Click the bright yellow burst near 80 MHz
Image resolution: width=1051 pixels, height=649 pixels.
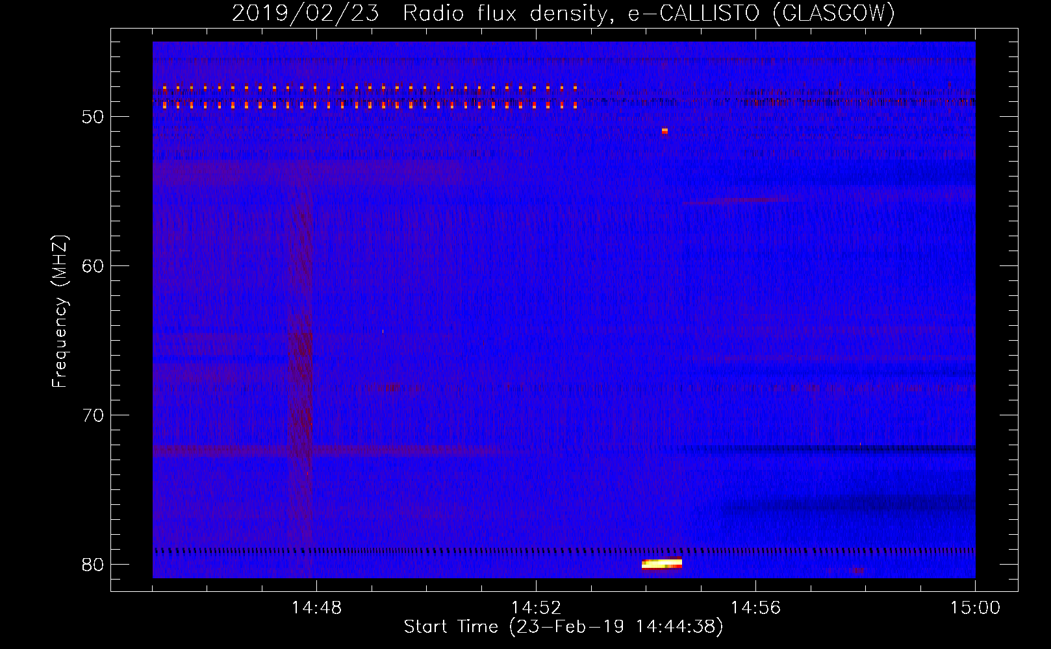[x=661, y=564]
